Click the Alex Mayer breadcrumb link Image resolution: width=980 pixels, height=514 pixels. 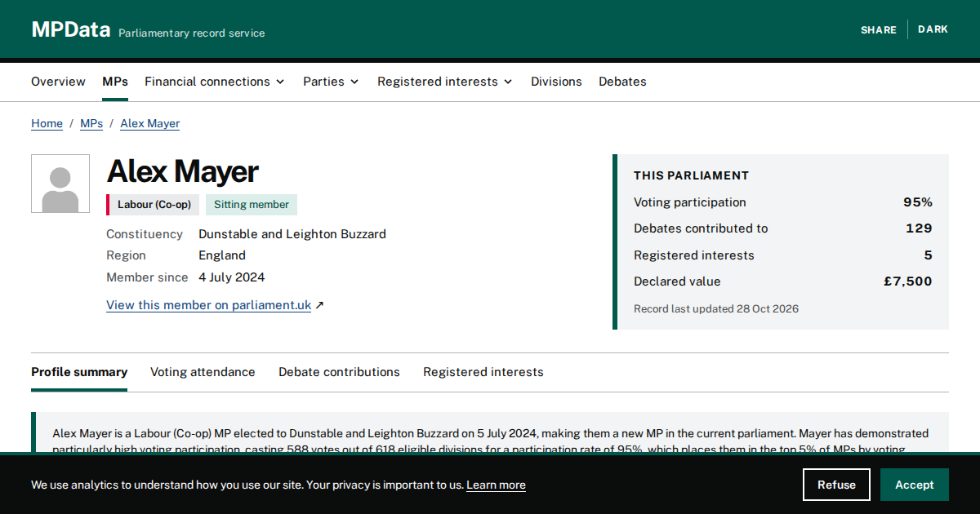coord(149,123)
